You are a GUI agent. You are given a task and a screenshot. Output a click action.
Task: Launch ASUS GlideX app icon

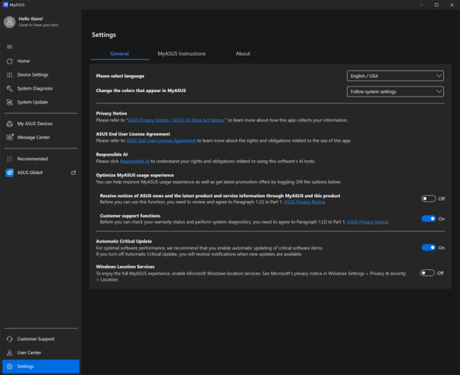(x=10, y=173)
